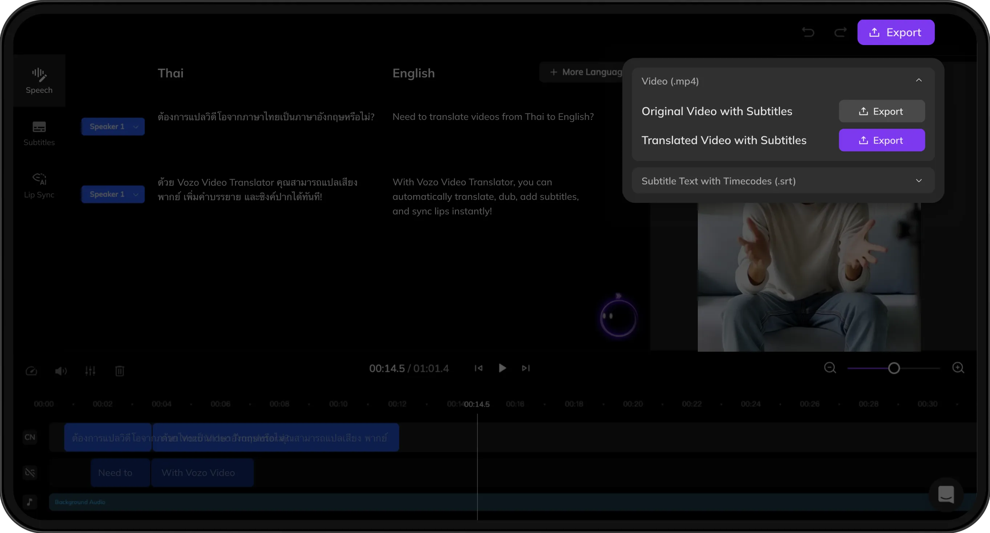The width and height of the screenshot is (990, 533).
Task: Open the Subtitles panel
Action: coord(39,133)
